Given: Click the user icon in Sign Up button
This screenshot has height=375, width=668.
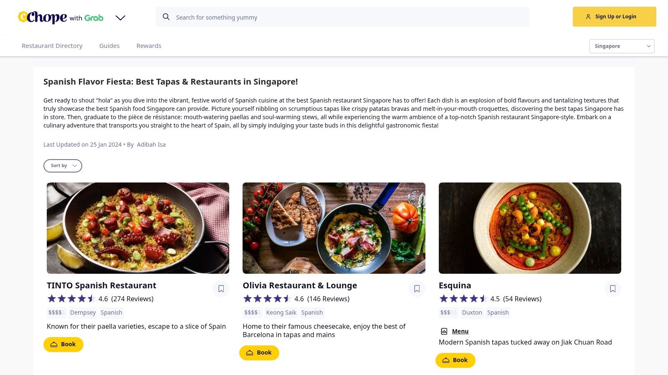Looking at the screenshot, I should pyautogui.click(x=588, y=17).
